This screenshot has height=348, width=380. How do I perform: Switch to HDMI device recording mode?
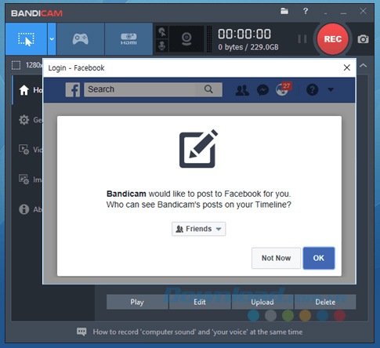(x=128, y=39)
